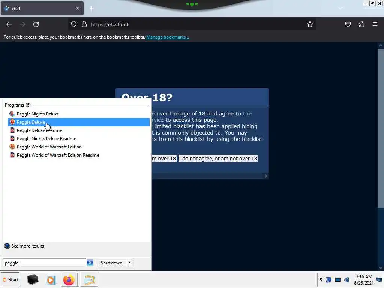Open the clock showing 7:16 AM

364,280
